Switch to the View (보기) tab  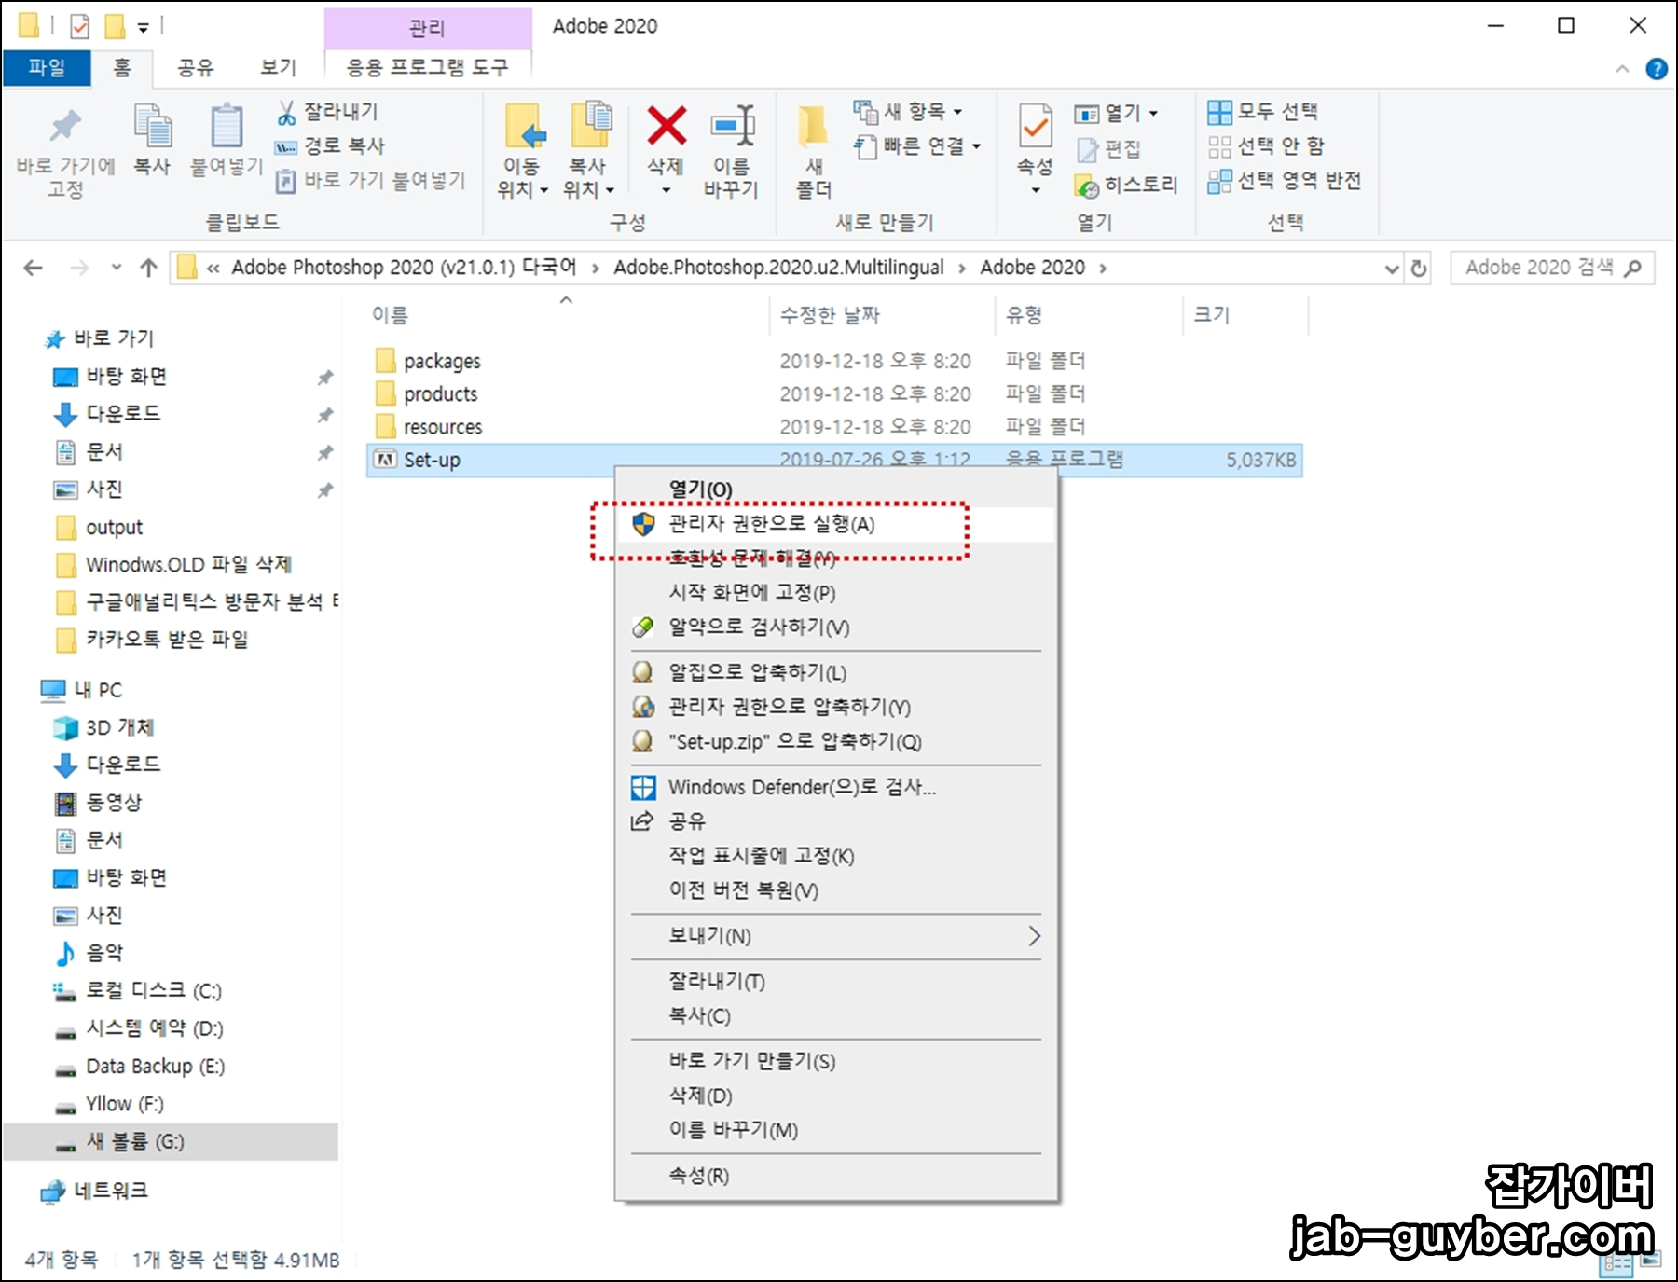tap(278, 67)
